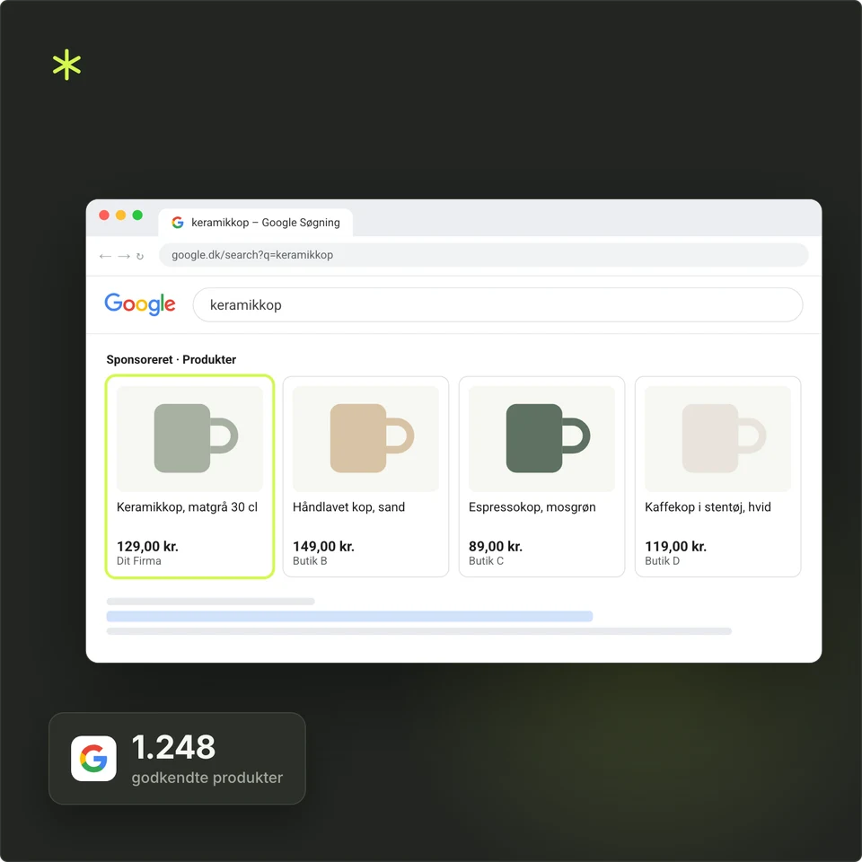862x862 pixels.
Task: Open the white stentøj mug product image
Action: 717,439
